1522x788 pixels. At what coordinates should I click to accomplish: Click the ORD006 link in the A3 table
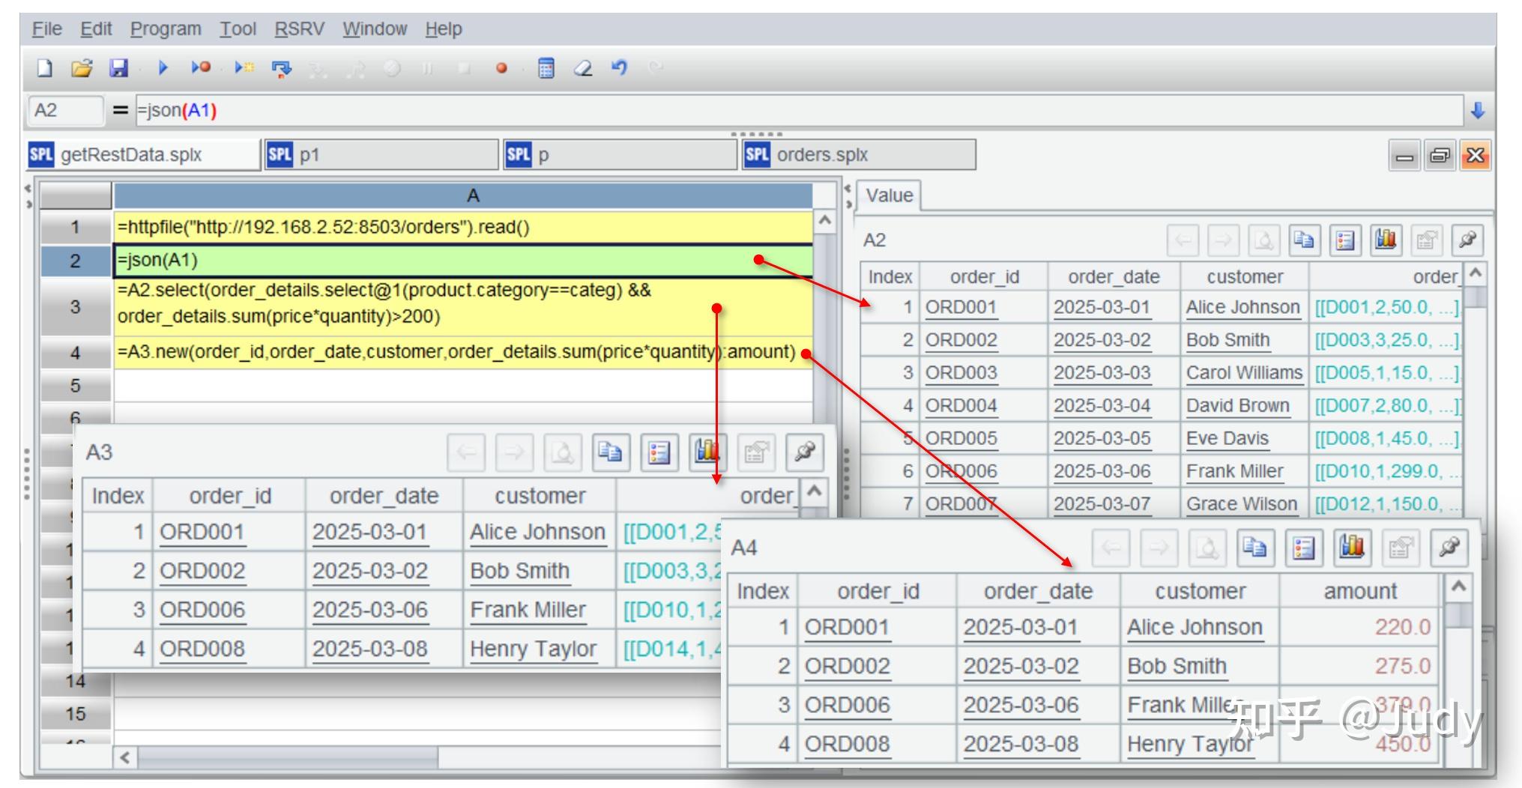202,610
